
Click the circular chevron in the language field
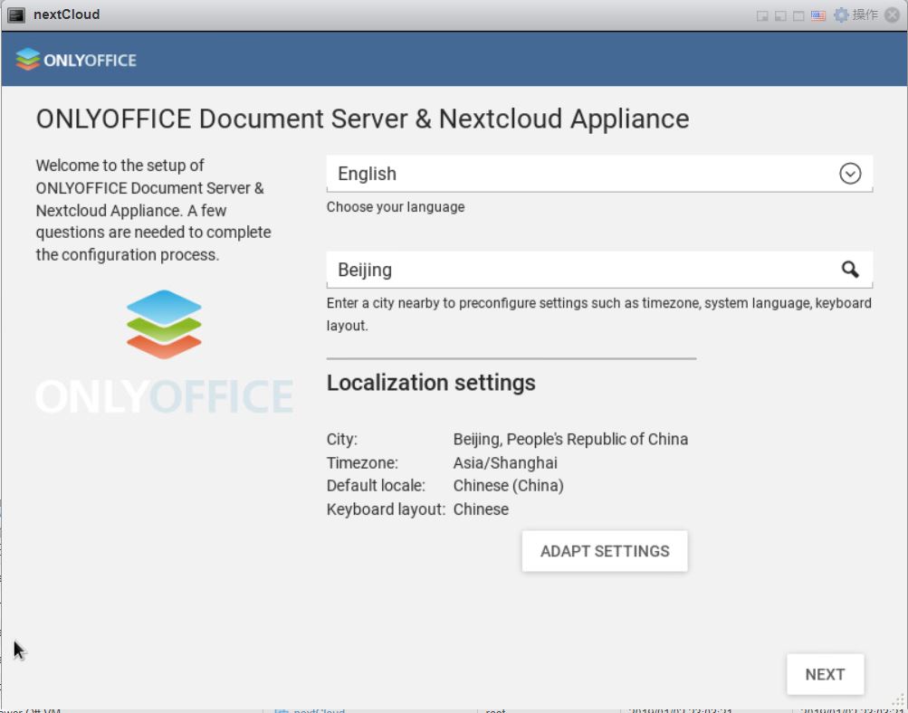coord(849,174)
